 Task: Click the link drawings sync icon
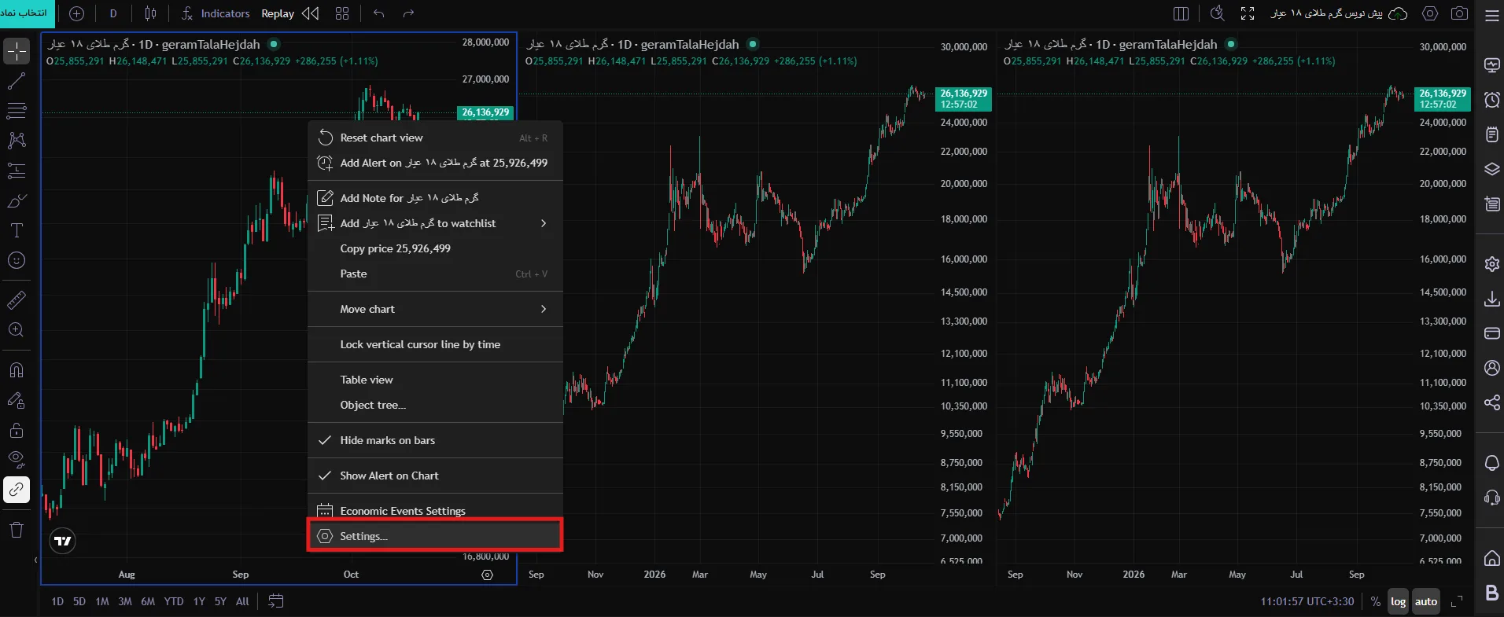[x=17, y=490]
